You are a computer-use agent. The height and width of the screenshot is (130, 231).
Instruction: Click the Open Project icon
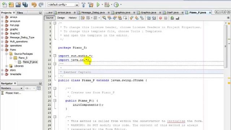point(18,5)
